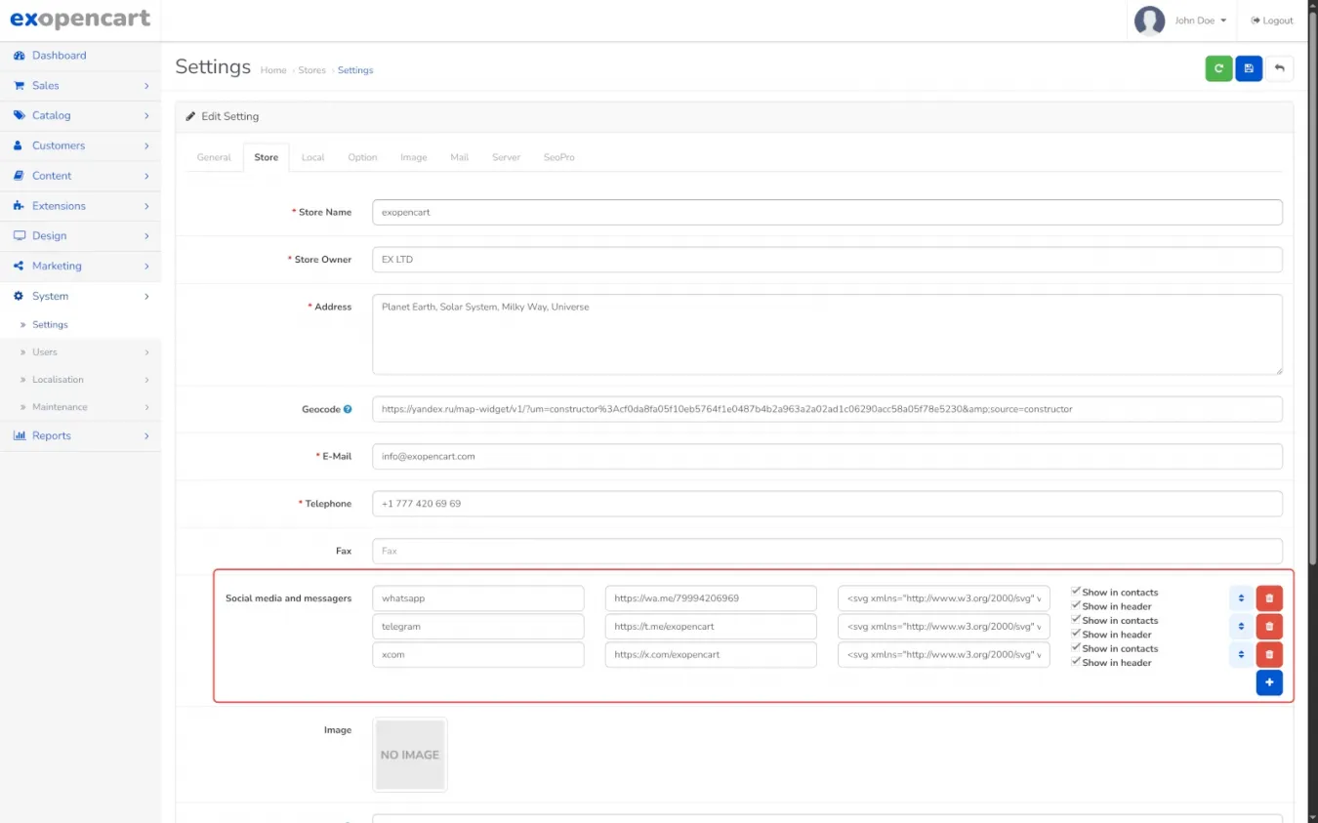Open the General settings tab
1318x823 pixels.
pos(214,157)
